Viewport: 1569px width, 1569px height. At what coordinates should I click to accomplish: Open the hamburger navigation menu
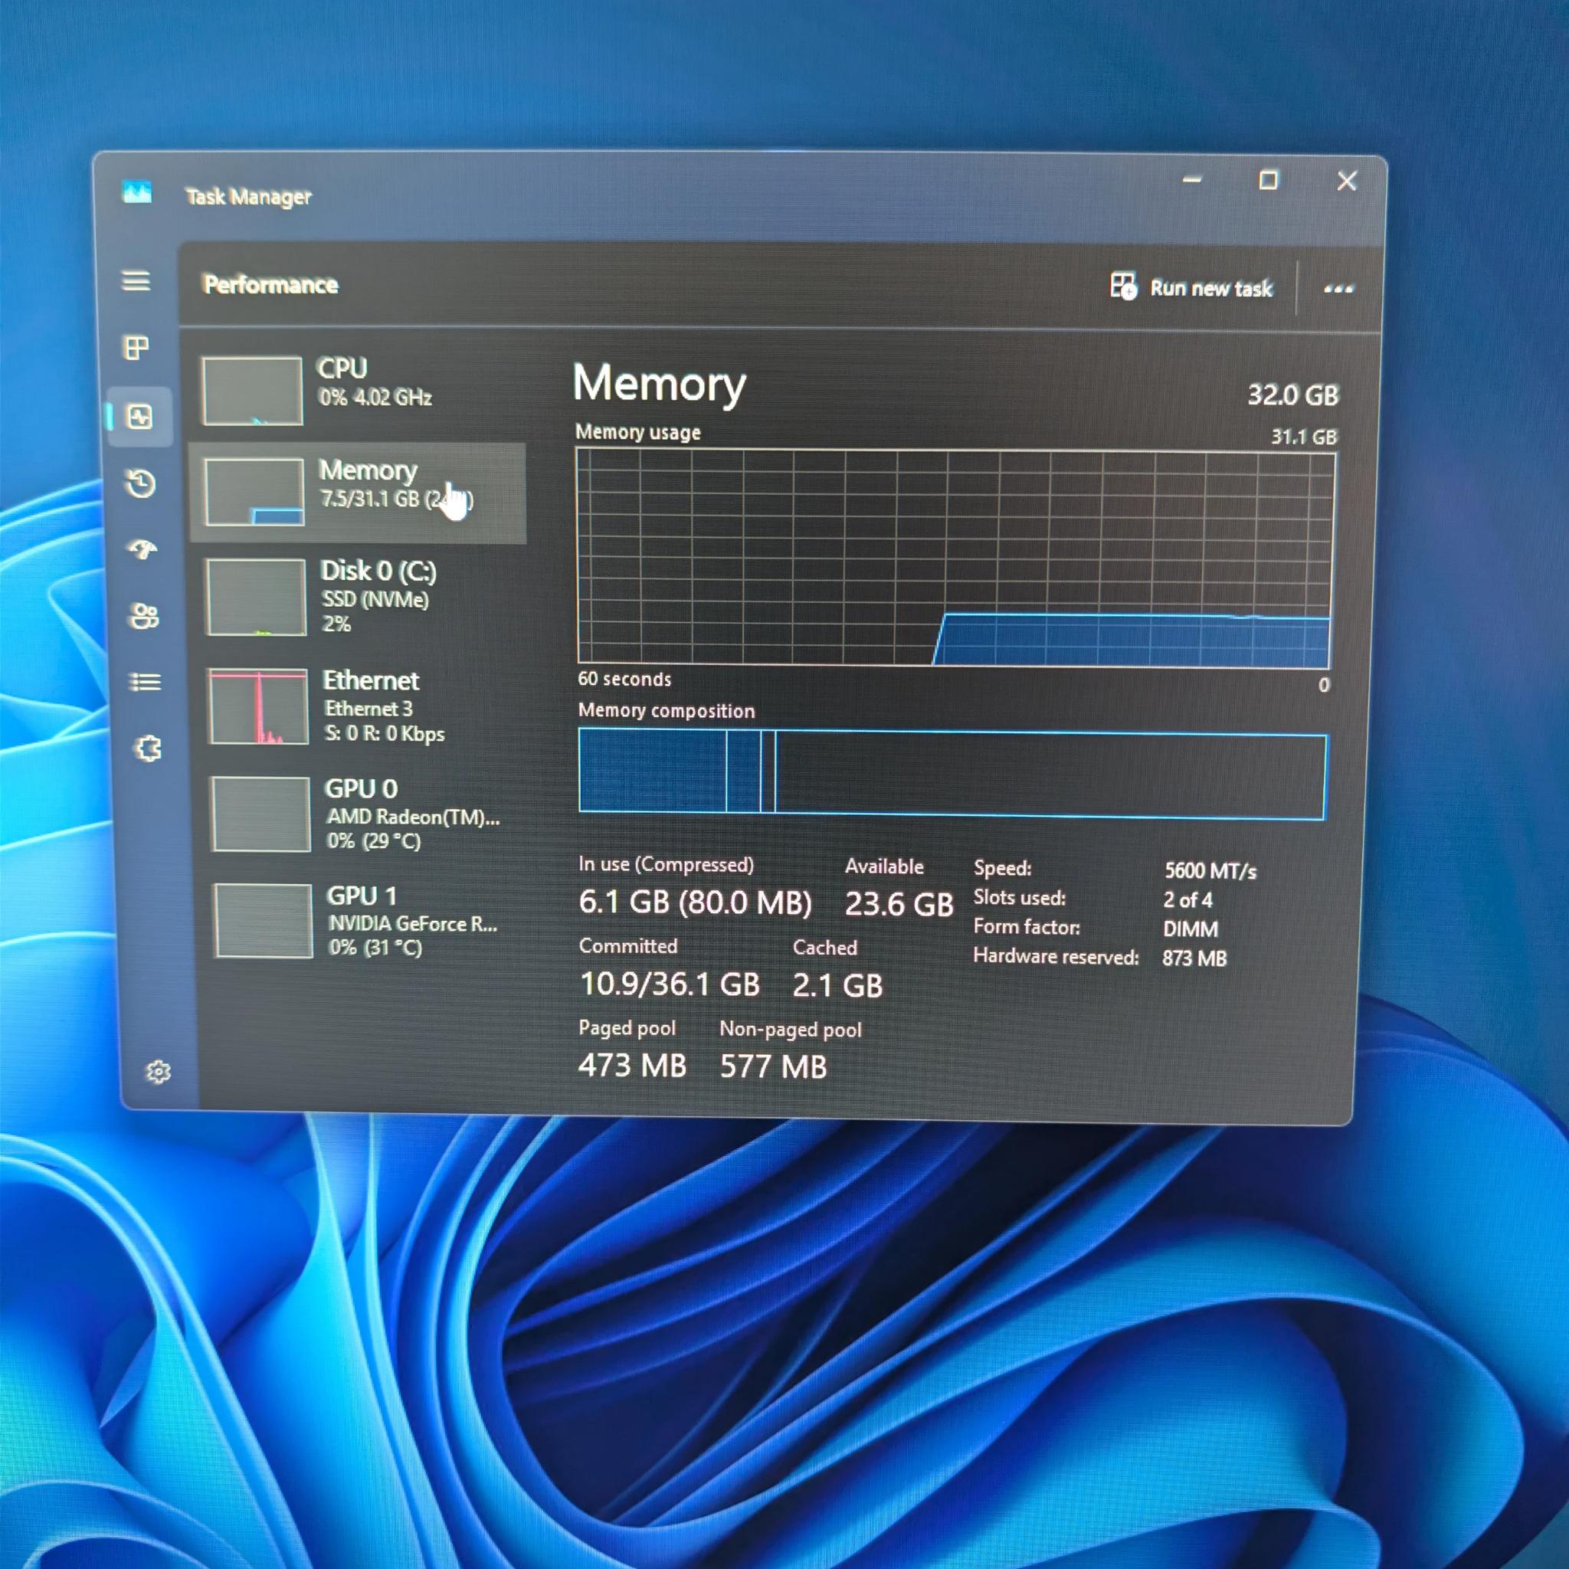[136, 281]
